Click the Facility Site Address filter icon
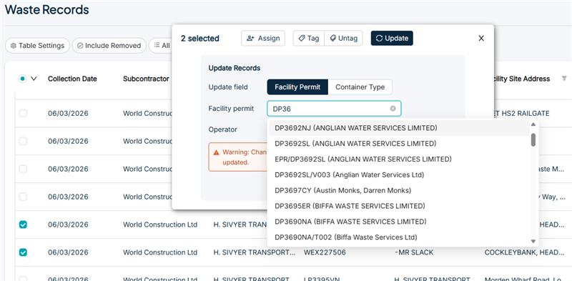 [564, 79]
